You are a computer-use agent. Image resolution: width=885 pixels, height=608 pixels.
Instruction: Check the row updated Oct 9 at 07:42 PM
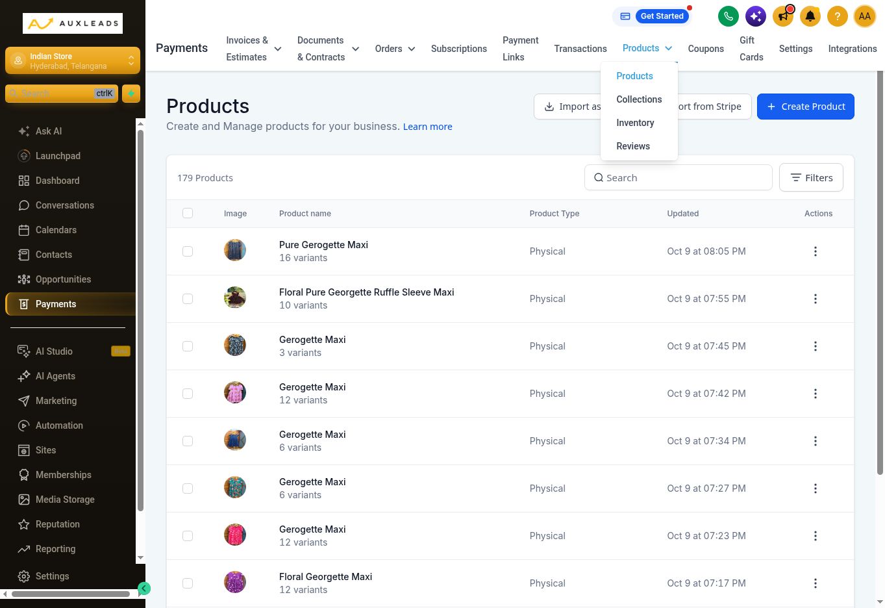188,394
